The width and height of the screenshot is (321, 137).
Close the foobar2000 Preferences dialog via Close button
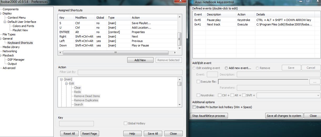[173, 134]
